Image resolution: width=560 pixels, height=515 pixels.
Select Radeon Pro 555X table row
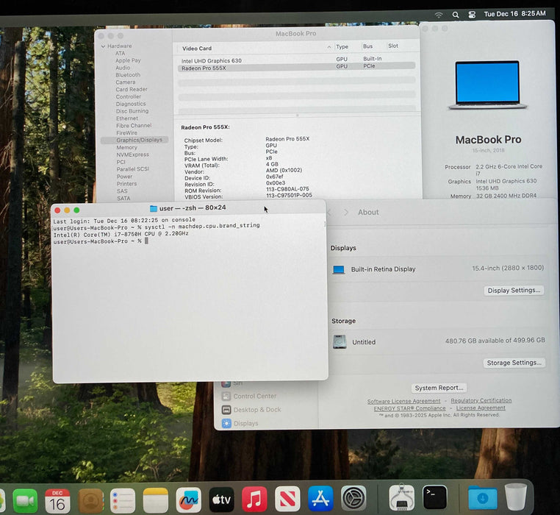tap(296, 67)
